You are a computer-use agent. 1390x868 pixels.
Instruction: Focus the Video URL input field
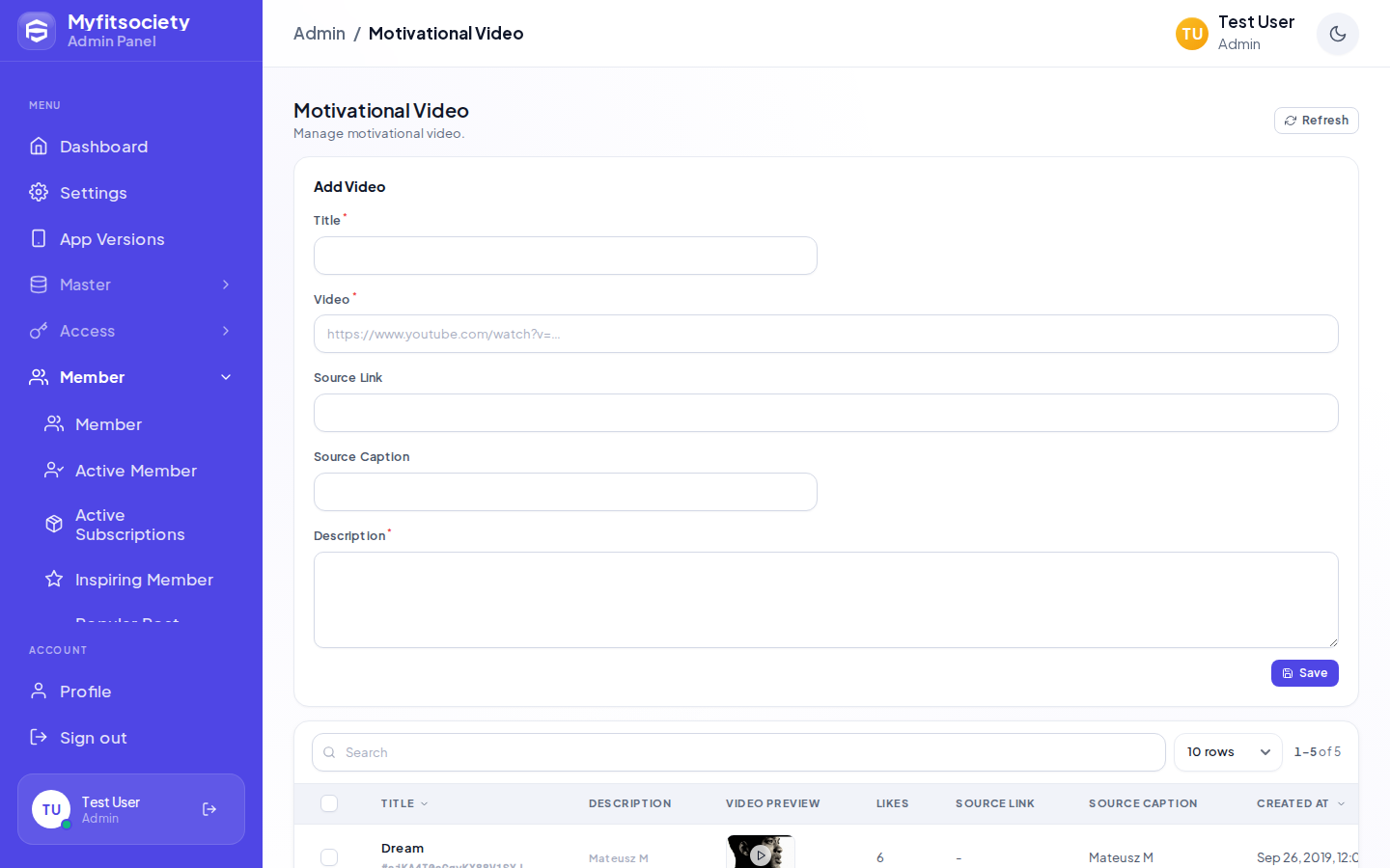(826, 334)
